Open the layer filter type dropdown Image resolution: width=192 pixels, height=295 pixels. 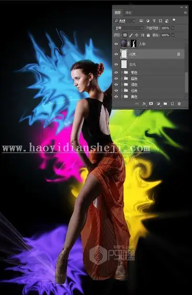tap(125, 21)
